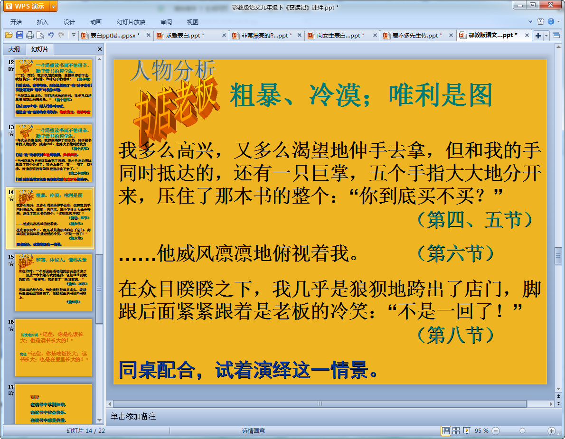The height and width of the screenshot is (439, 565).
Task: Open a file with the folder icon
Action: 9,35
